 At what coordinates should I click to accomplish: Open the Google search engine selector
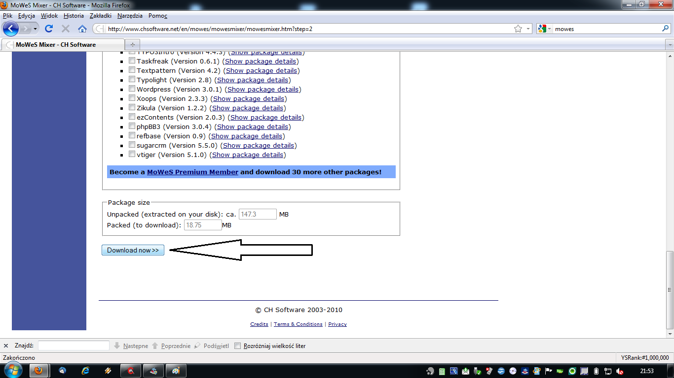[544, 29]
